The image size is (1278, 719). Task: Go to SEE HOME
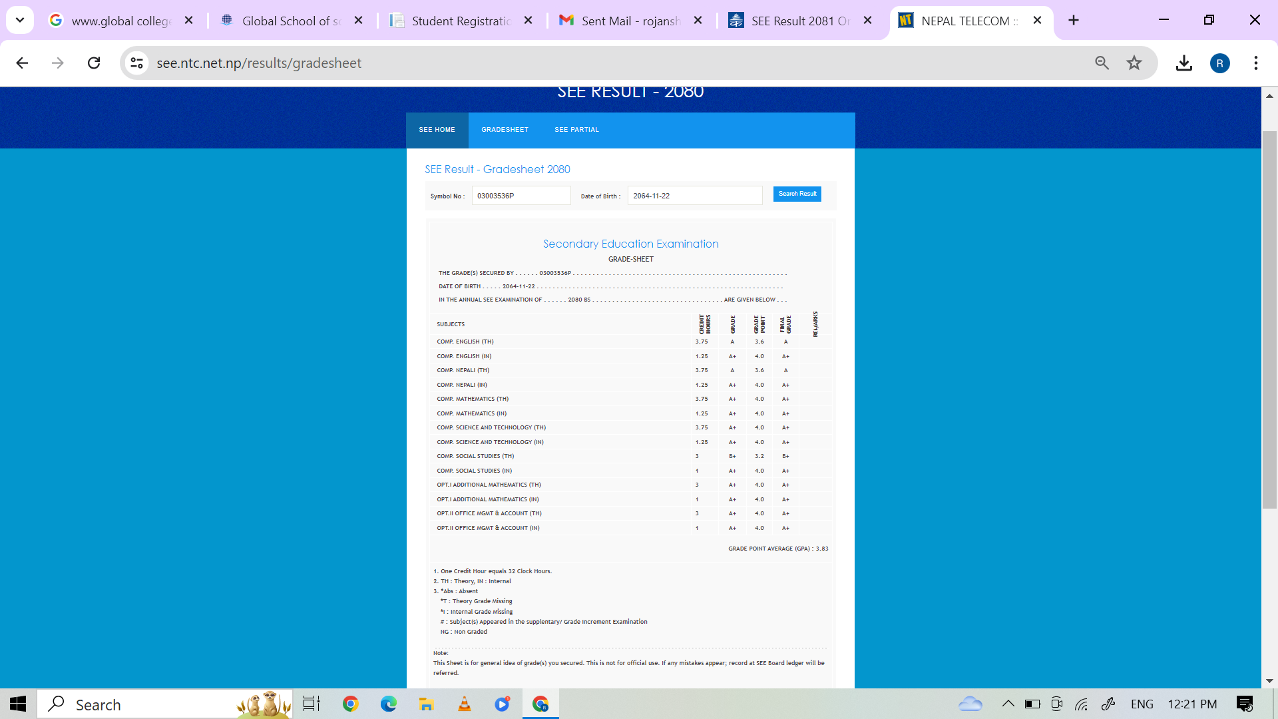coord(437,130)
